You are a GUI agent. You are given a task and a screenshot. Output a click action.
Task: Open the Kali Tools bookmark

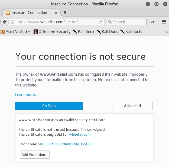pos(131,32)
